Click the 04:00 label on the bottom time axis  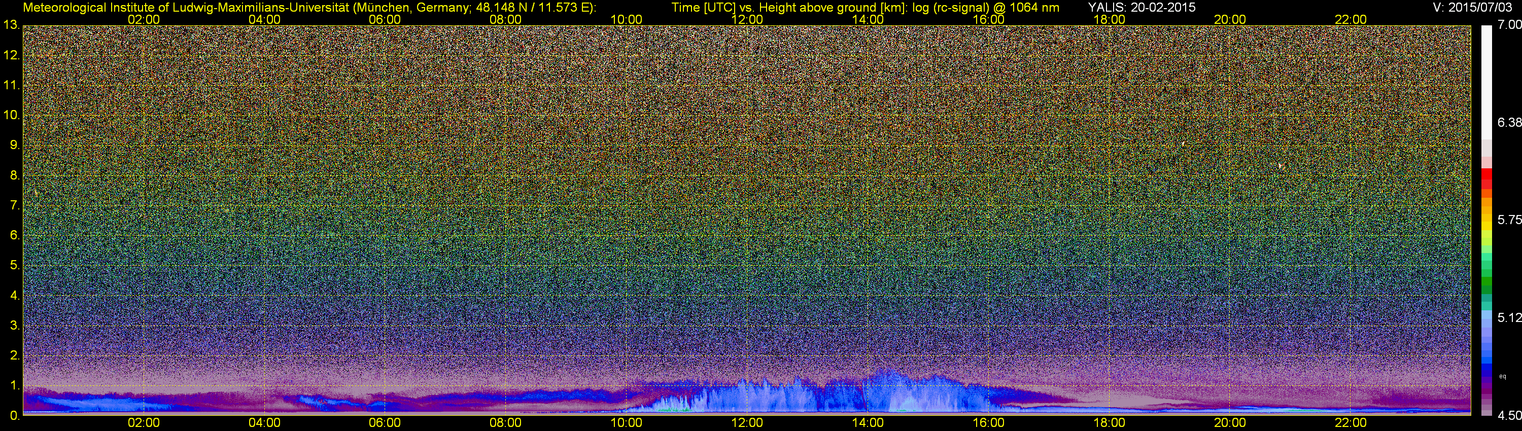pos(264,423)
